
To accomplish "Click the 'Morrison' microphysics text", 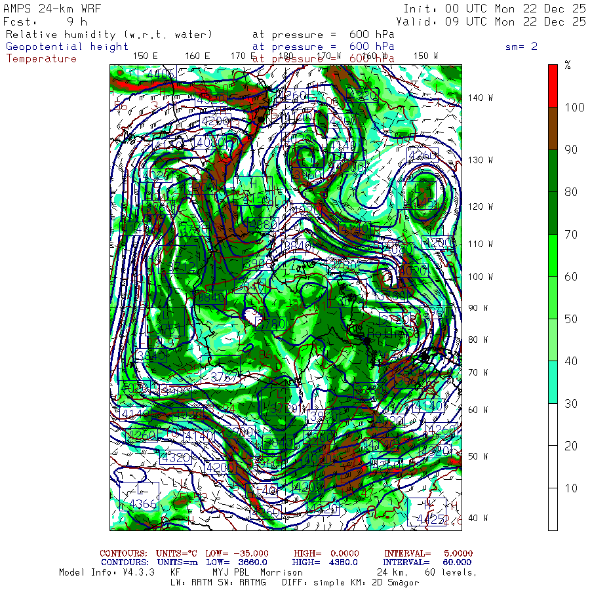I will 281,573.
